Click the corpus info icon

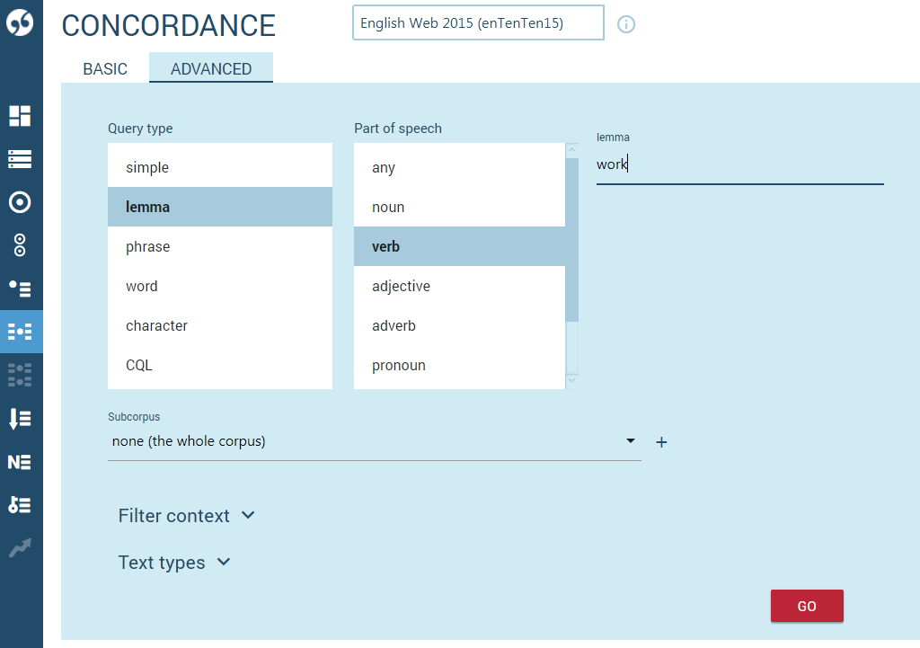[x=625, y=24]
